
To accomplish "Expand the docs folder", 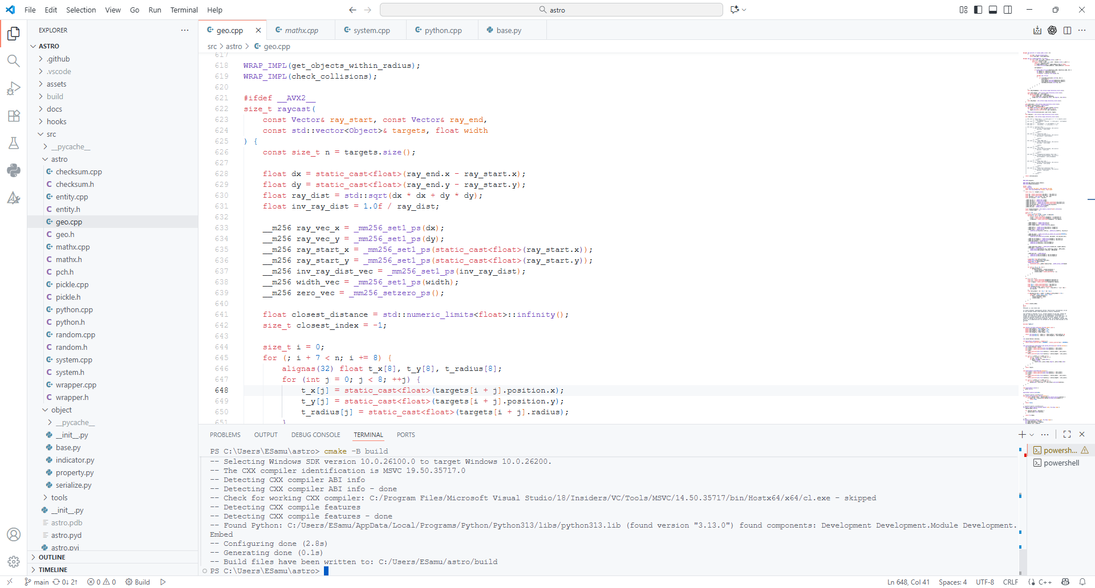I will [55, 109].
